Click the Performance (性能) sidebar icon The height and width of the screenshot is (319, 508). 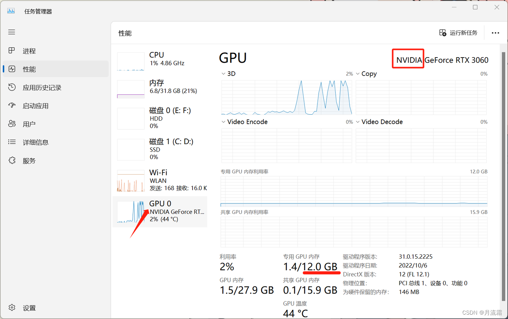click(x=12, y=69)
